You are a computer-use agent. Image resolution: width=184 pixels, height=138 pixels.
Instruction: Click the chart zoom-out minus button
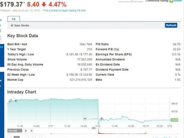point(85,118)
